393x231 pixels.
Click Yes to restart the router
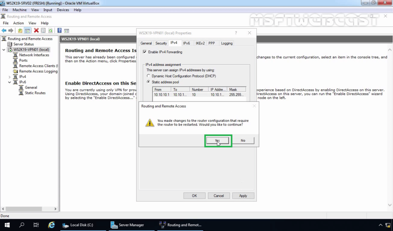pos(218,141)
